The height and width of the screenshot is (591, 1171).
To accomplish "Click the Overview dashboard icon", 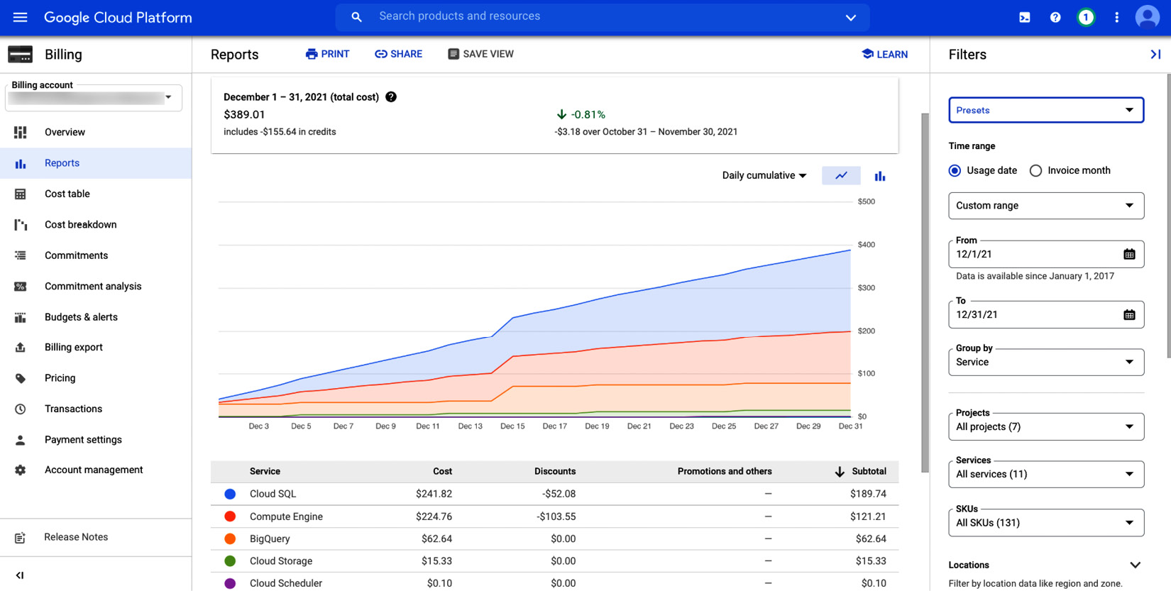I will pyautogui.click(x=20, y=132).
